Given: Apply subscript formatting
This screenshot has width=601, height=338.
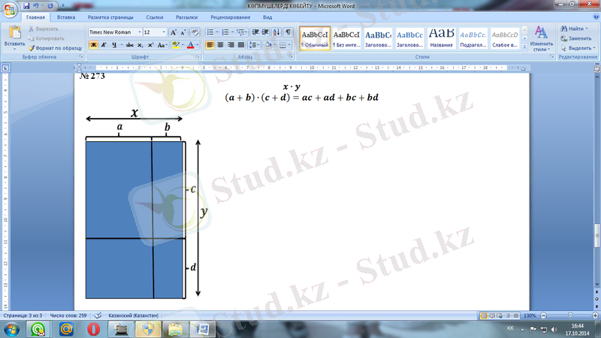Looking at the screenshot, I should [140, 45].
